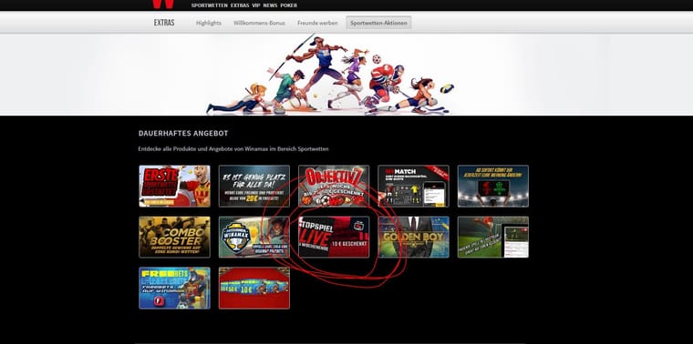The height and width of the screenshot is (344, 693).
Task: Click the athletes illustration banner
Action: 329,75
